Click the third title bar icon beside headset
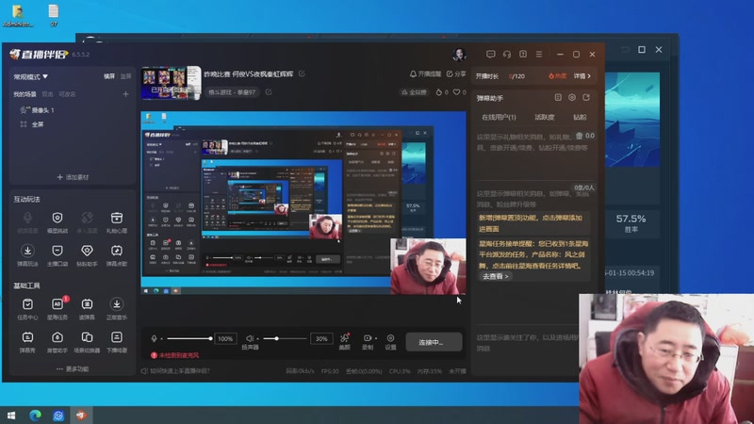 pos(523,55)
